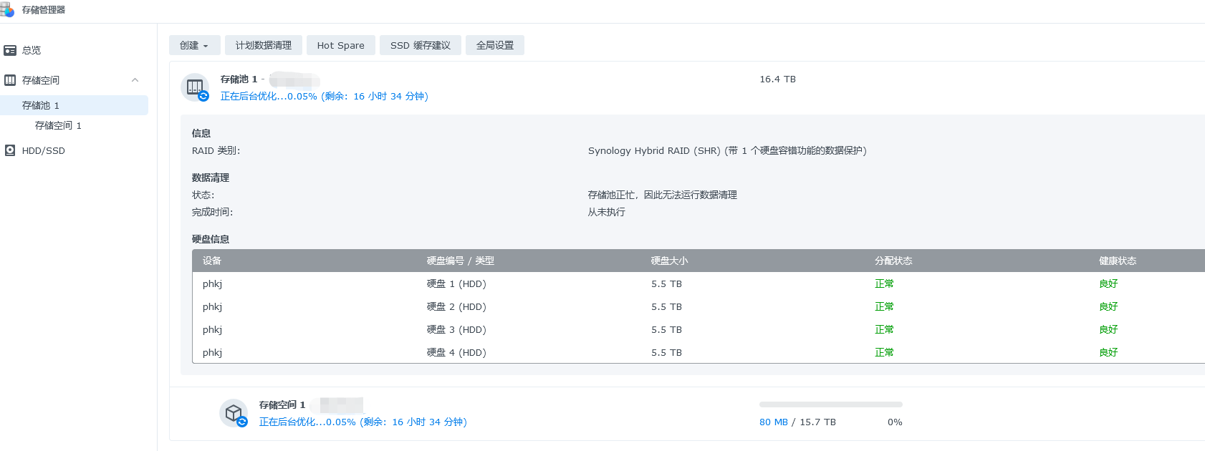Open the HDD/SSD sidebar page

[43, 150]
